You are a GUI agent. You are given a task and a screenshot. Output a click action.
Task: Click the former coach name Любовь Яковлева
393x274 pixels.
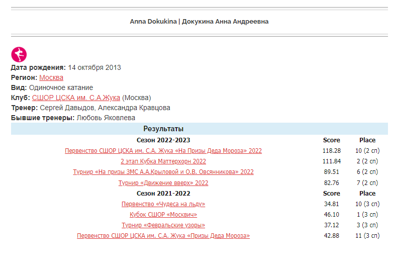106,118
